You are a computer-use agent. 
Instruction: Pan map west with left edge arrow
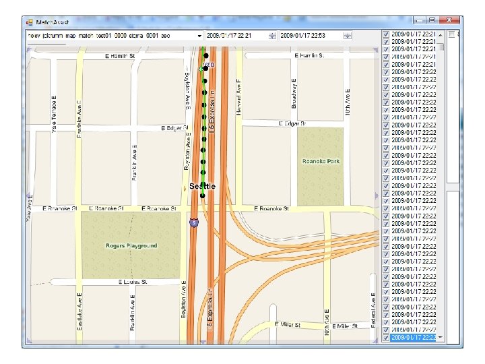pyautogui.click(x=28, y=196)
